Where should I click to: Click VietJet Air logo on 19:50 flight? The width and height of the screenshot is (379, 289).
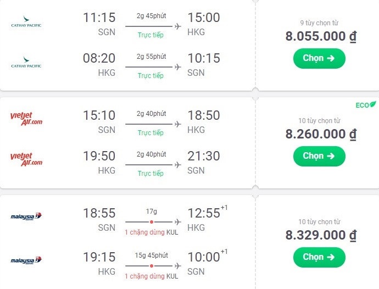tap(26, 160)
